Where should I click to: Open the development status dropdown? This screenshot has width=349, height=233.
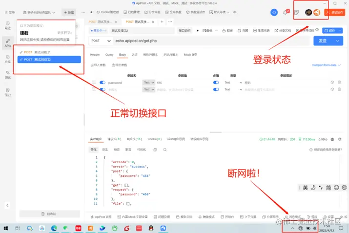(x=99, y=30)
